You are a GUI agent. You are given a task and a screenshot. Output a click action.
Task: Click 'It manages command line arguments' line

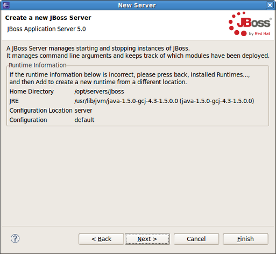coord(138,56)
